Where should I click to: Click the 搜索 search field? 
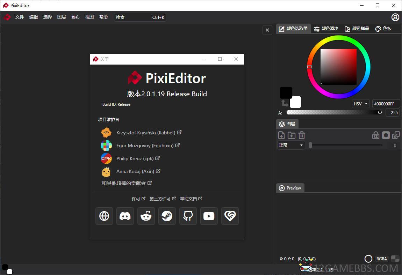pos(136,17)
